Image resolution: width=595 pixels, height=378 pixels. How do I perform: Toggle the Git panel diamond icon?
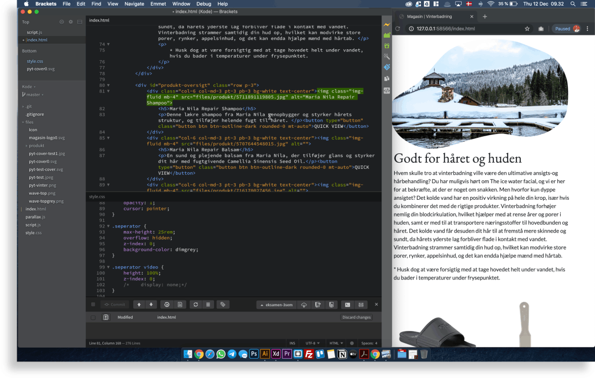click(387, 67)
